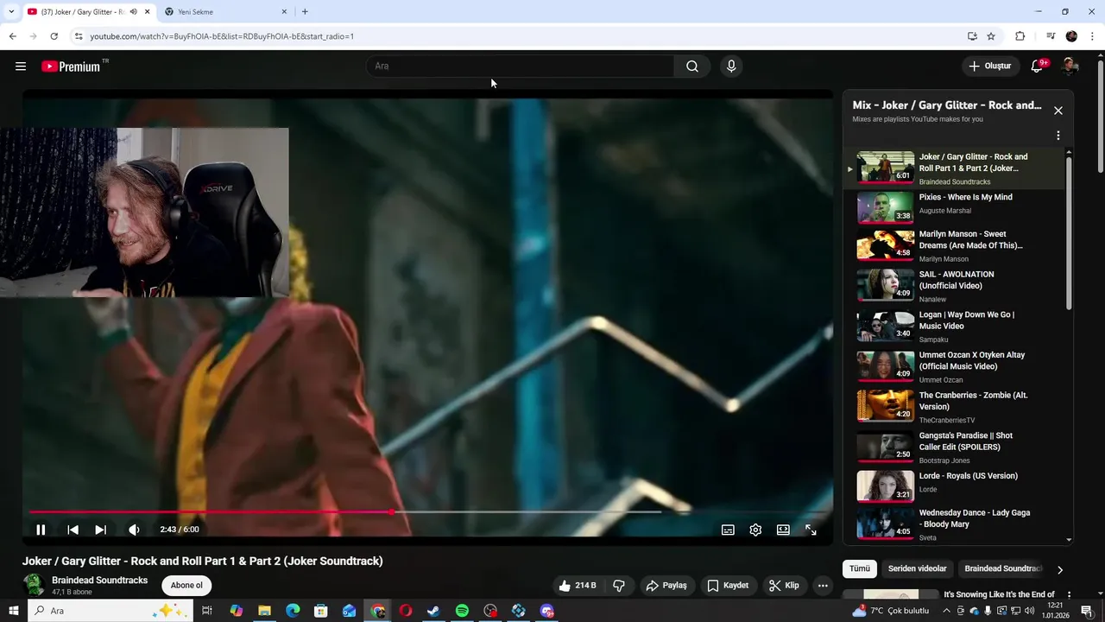Click the Oluştur create button
The height and width of the screenshot is (622, 1105).
(x=990, y=67)
